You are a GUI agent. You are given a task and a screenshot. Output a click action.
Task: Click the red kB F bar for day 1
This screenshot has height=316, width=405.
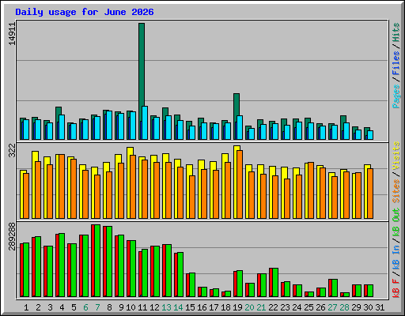tap(22, 270)
